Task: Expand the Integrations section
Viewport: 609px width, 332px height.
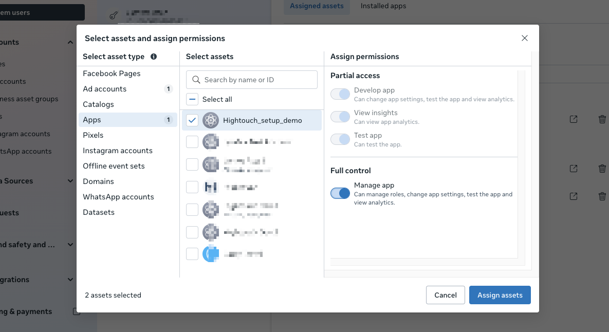Action: pyautogui.click(x=70, y=280)
